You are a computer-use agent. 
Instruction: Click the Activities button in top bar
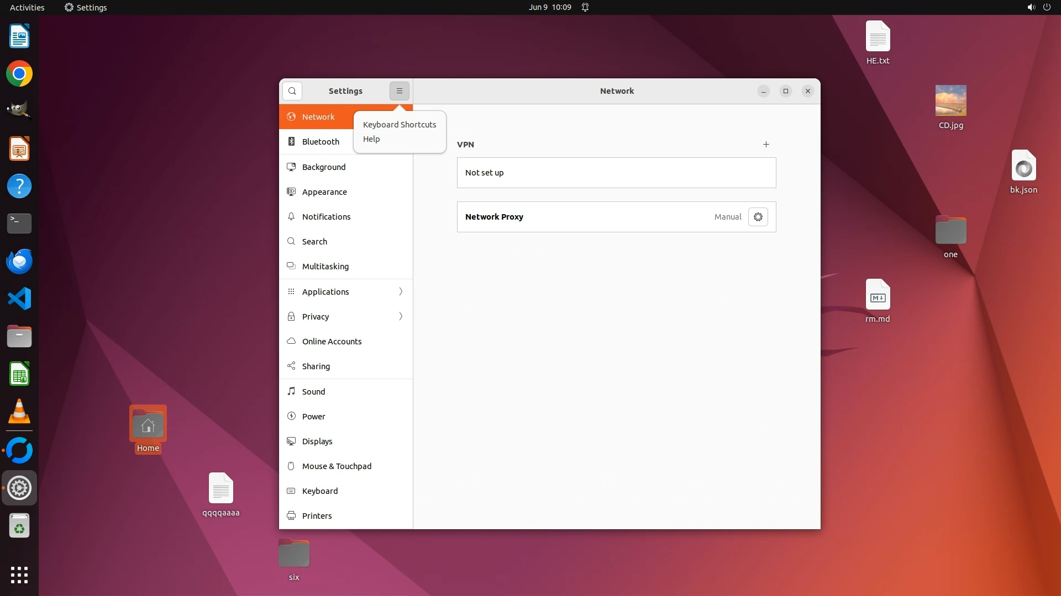27,7
